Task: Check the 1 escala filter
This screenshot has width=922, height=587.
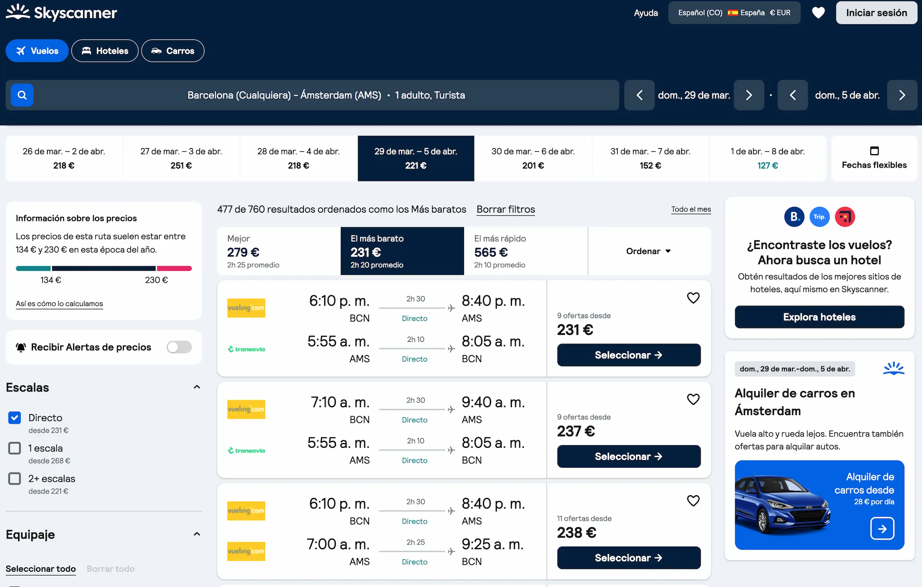Action: click(x=14, y=448)
